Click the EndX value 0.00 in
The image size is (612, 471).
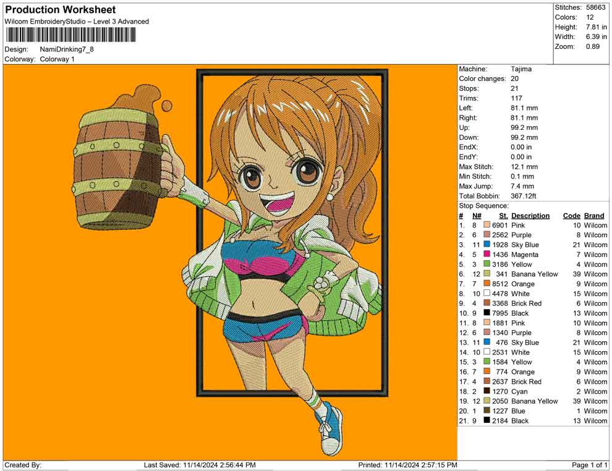(521, 147)
